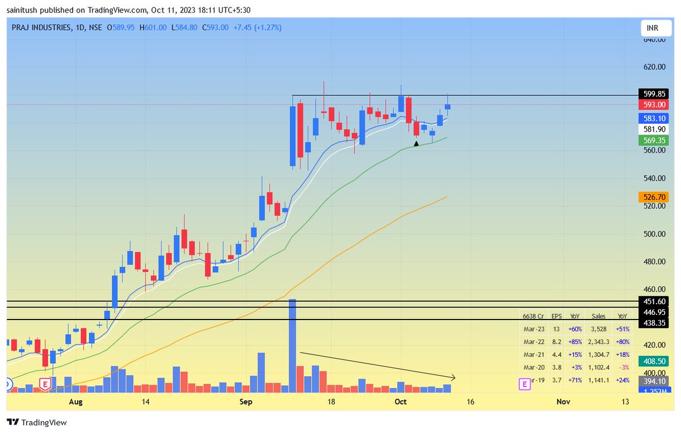Click the teal 408.50 price flag
The width and height of the screenshot is (681, 433).
[653, 360]
